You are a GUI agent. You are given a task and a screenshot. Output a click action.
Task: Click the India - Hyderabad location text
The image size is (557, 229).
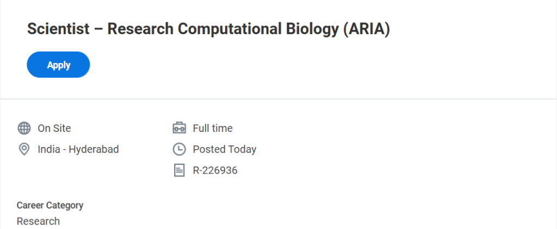78,149
